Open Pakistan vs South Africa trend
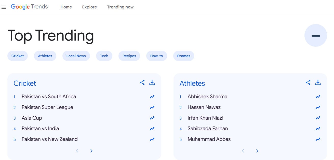334x160 pixels. 49,97
